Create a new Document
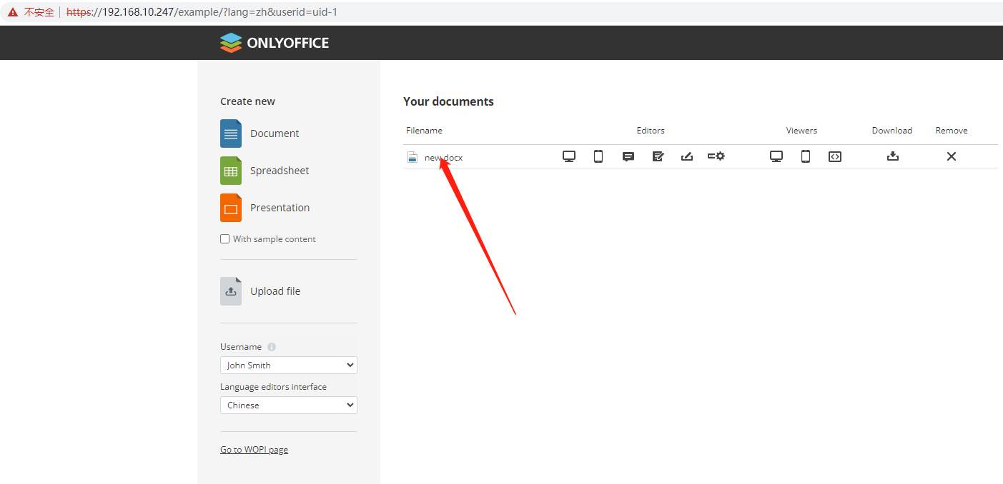The image size is (1003, 484). 260,133
